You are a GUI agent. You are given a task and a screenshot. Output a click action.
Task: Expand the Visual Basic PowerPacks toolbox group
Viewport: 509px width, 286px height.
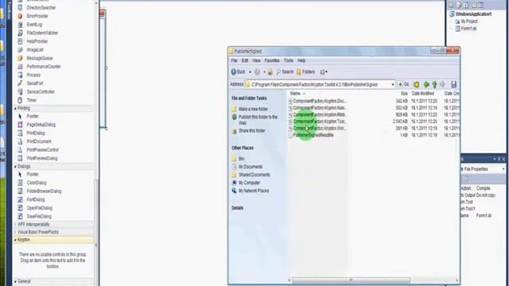tap(15, 232)
